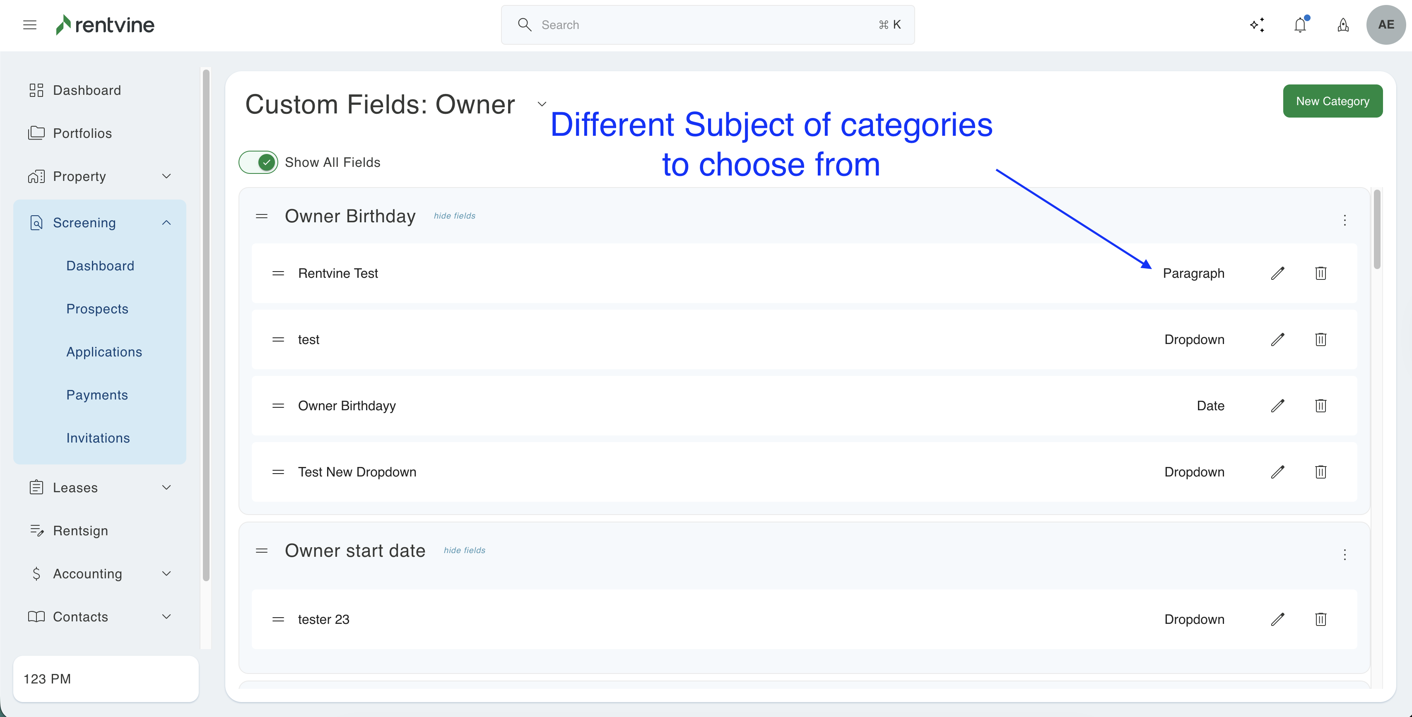Delete the Test New Dropdown field
This screenshot has height=717, width=1412.
pyautogui.click(x=1320, y=472)
